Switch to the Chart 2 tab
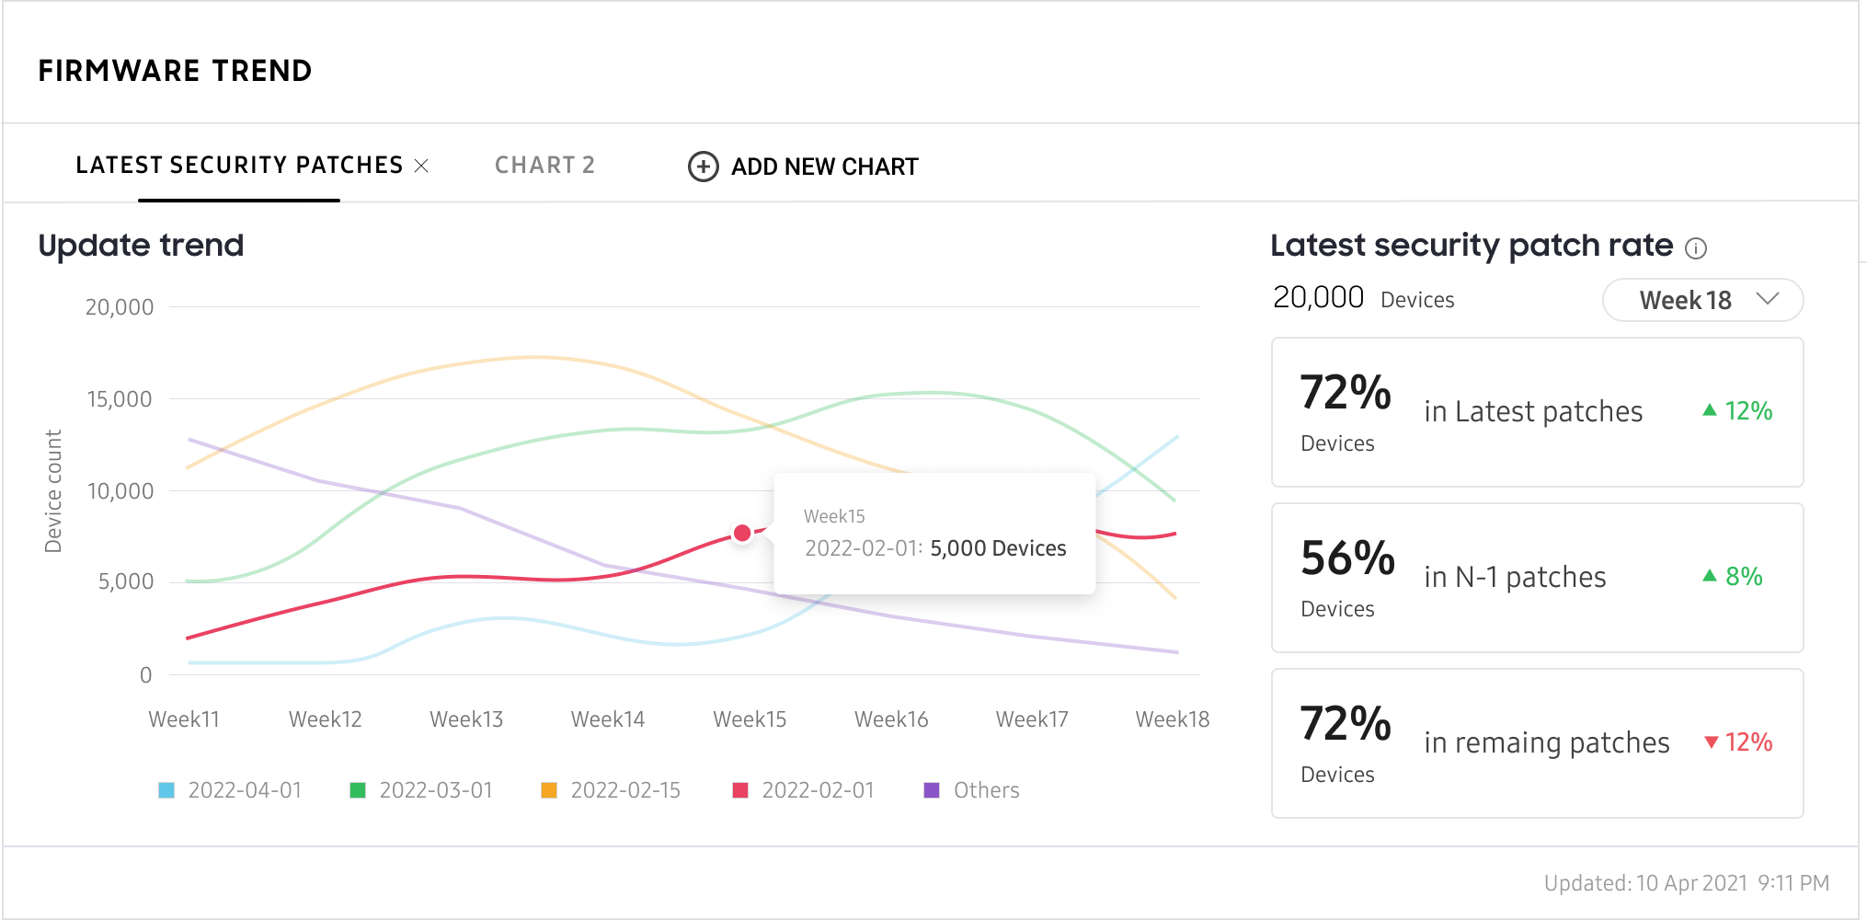1867x920 pixels. click(x=544, y=166)
